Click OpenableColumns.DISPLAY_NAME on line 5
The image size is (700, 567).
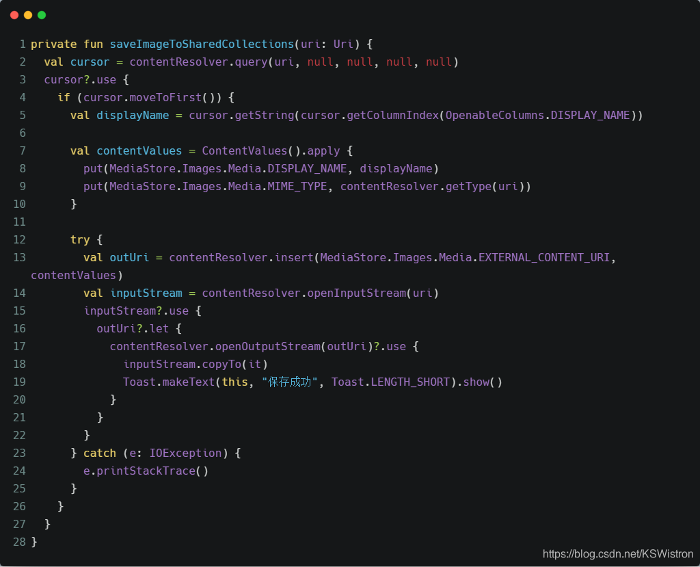[x=537, y=116]
